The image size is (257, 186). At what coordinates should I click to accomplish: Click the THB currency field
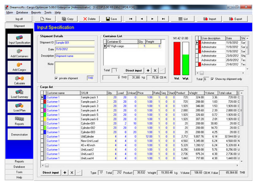point(90,78)
